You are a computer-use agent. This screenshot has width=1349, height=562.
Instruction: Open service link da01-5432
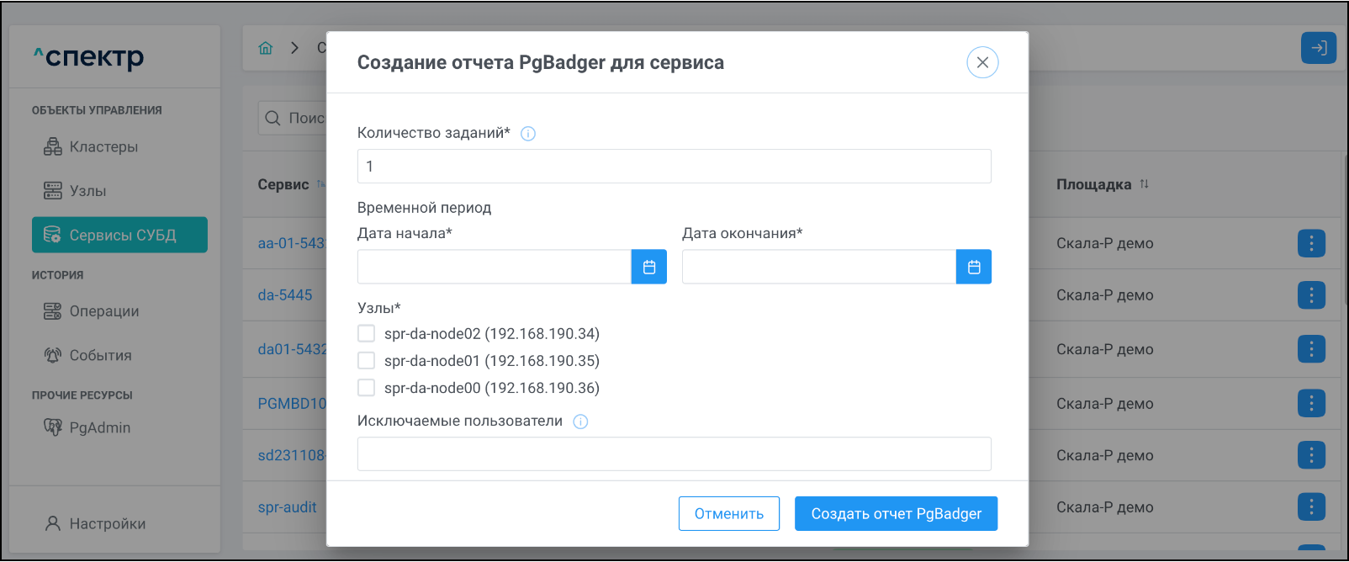coord(292,349)
